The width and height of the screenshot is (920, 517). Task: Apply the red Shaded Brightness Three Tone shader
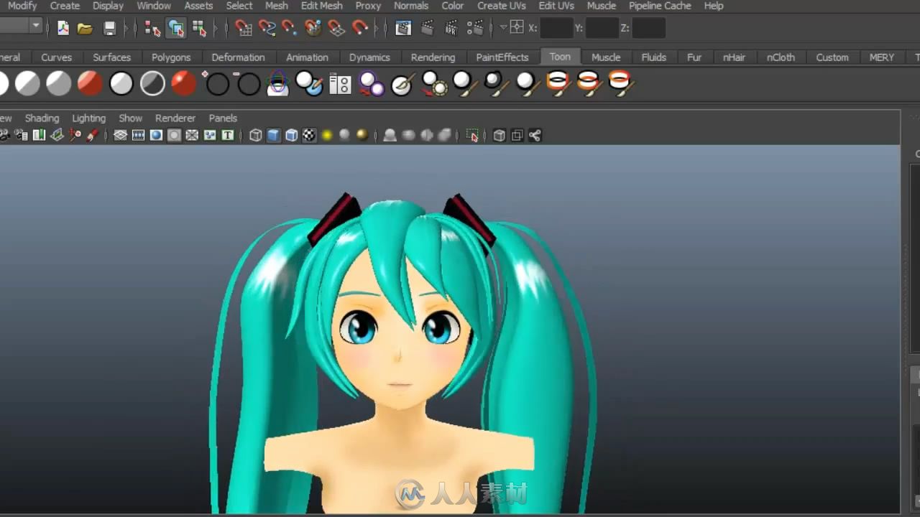click(x=90, y=84)
